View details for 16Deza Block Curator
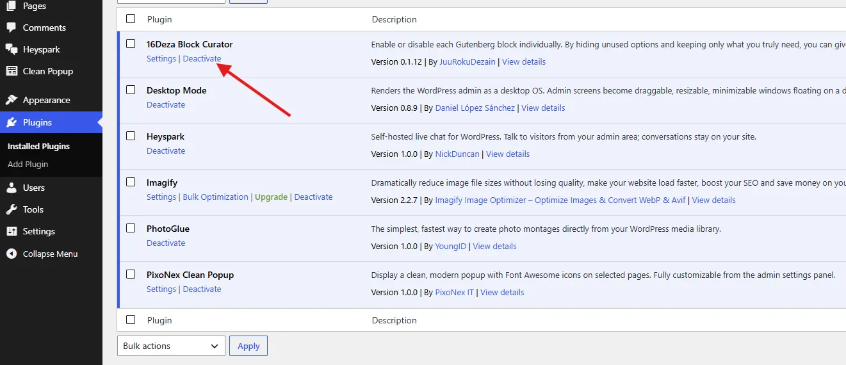 coord(524,61)
